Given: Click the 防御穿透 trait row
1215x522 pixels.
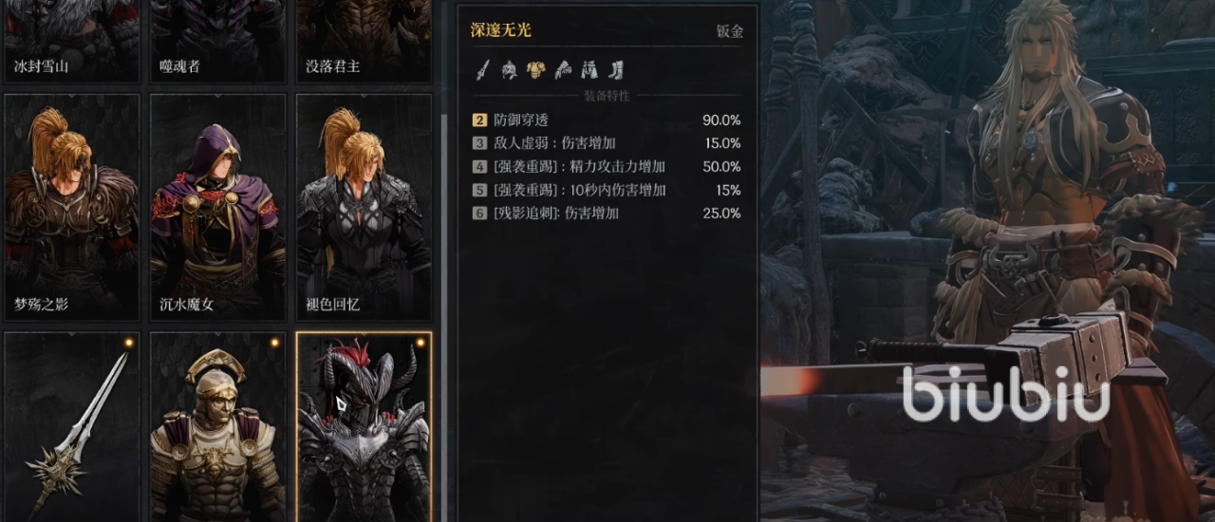Looking at the screenshot, I should pos(607,121).
